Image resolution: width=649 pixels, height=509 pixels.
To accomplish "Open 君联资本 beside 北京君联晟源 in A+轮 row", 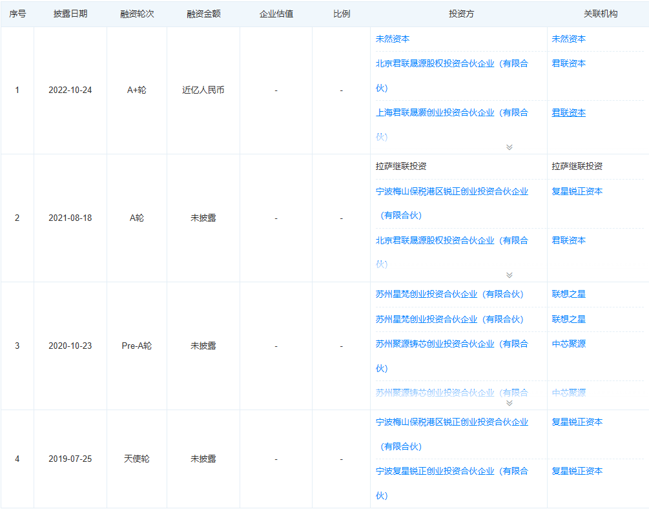I will (568, 63).
